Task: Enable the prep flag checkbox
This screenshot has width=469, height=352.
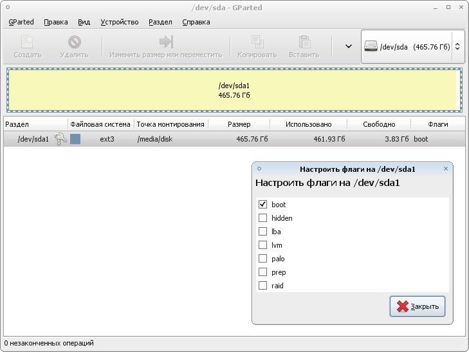Action: click(x=262, y=272)
